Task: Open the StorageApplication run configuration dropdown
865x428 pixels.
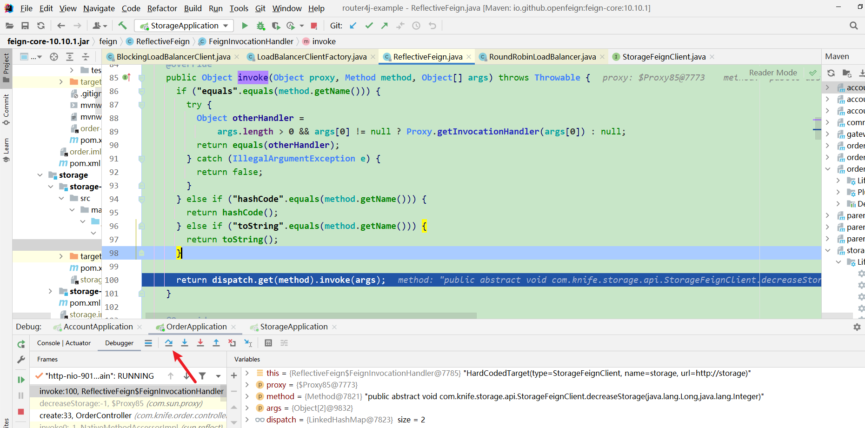Action: [x=226, y=26]
